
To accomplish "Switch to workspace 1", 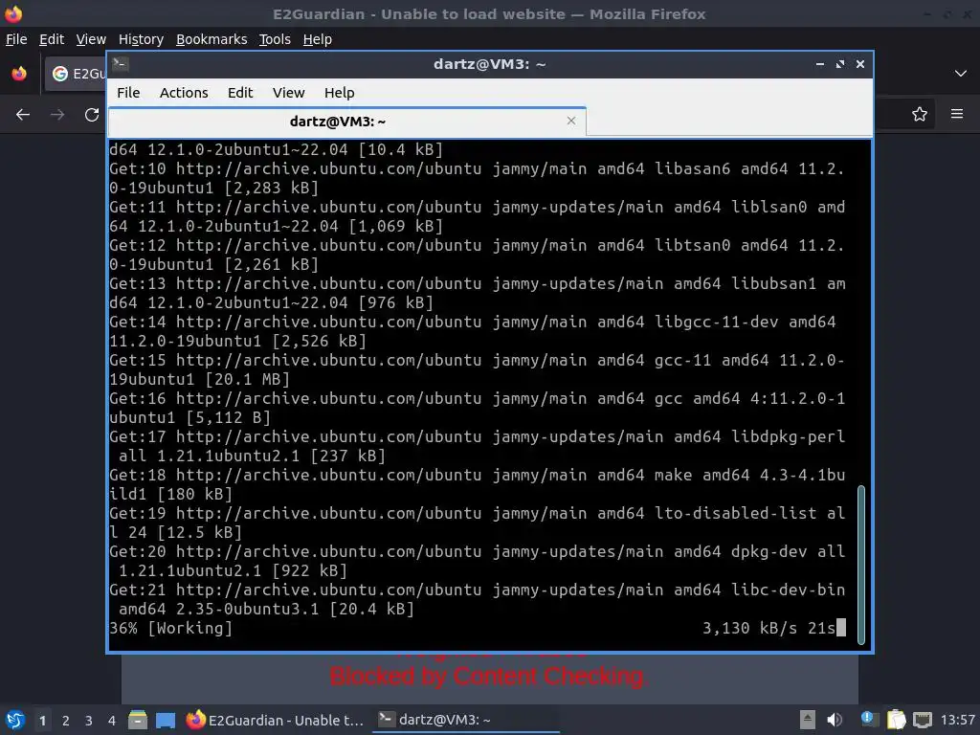I will (x=42, y=721).
